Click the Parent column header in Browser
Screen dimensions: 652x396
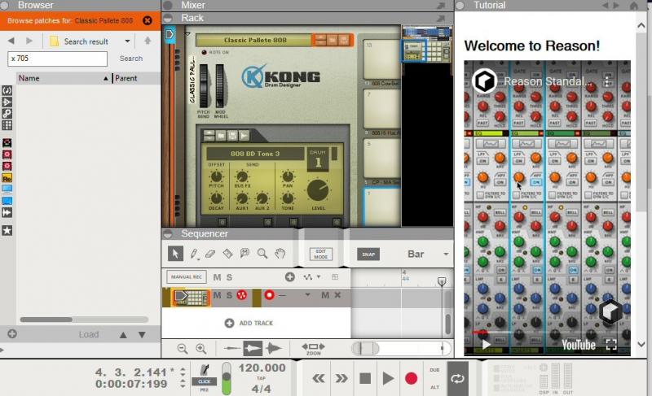pyautogui.click(x=136, y=78)
